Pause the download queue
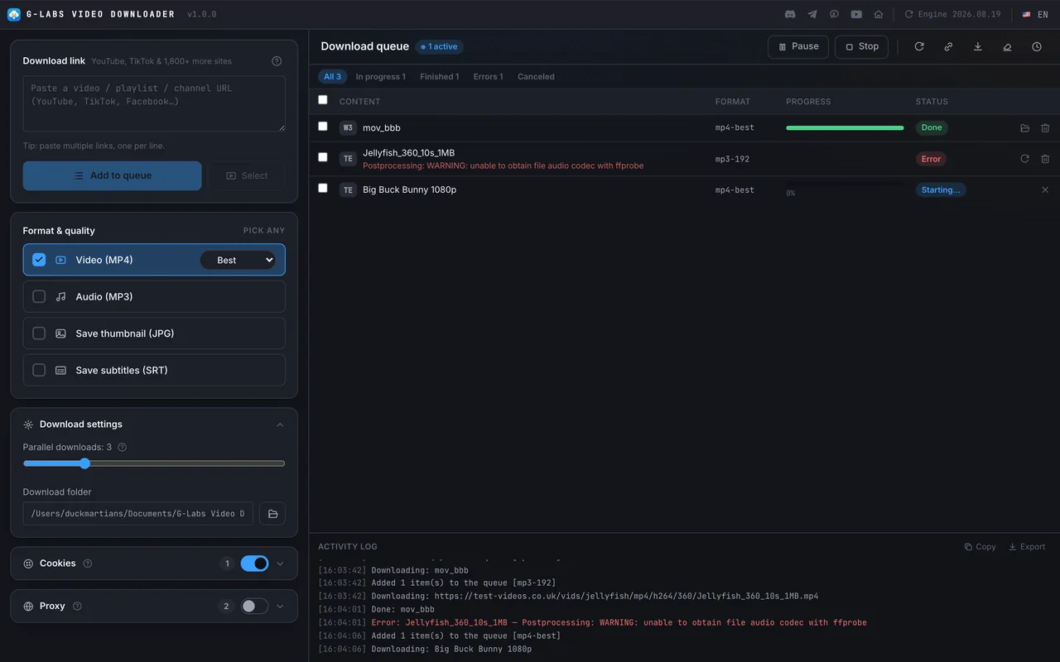This screenshot has height=662, width=1060. 798,46
